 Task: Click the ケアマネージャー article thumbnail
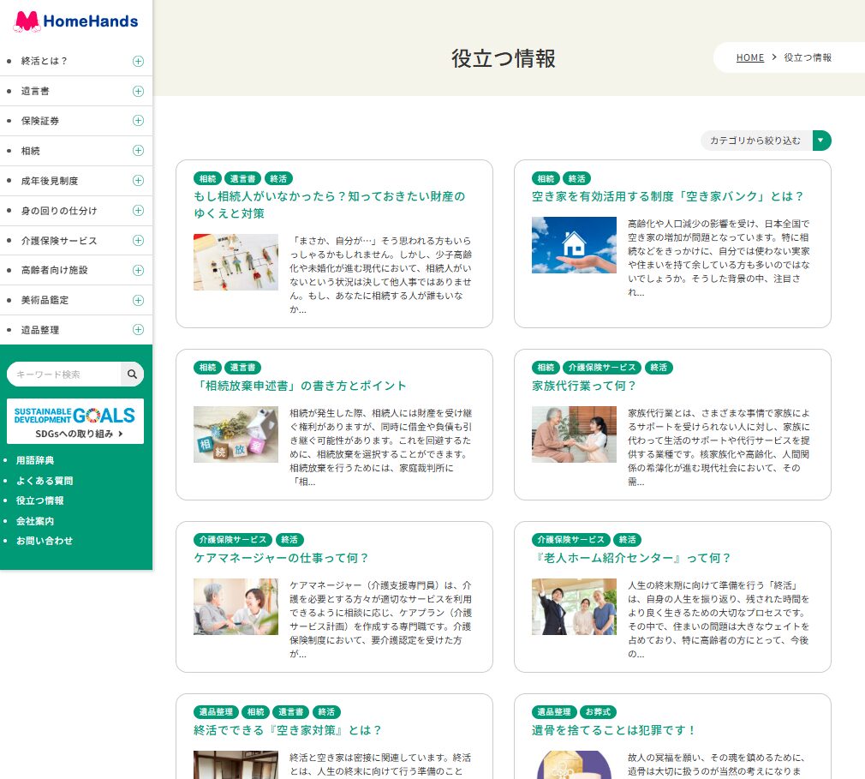click(236, 607)
